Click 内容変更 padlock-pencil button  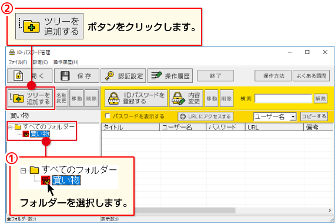[x=186, y=98]
